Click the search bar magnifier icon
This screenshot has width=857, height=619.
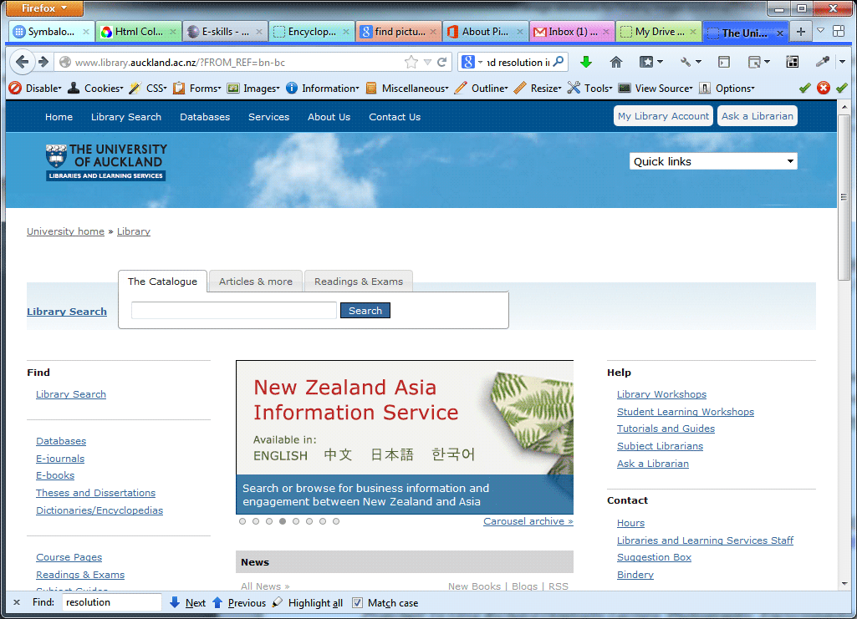click(558, 62)
